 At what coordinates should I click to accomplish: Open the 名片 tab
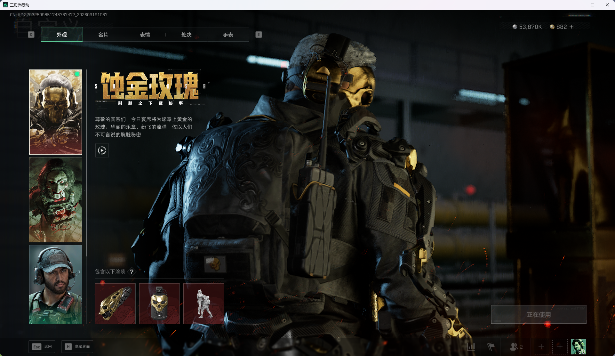tap(103, 35)
